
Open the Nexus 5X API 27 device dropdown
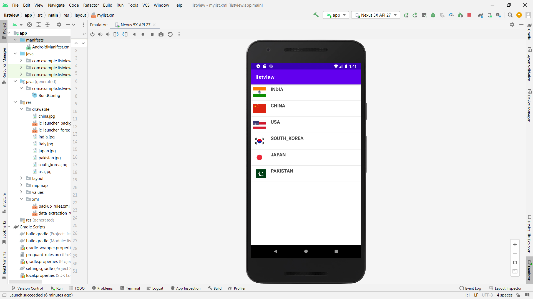point(376,15)
